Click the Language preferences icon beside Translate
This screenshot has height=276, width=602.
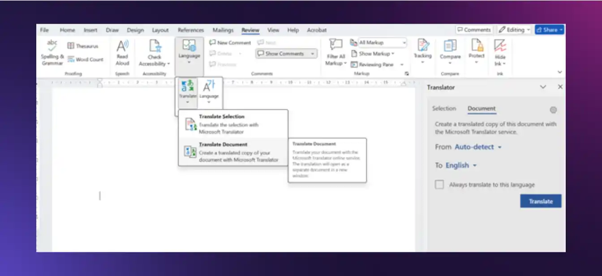tap(209, 92)
